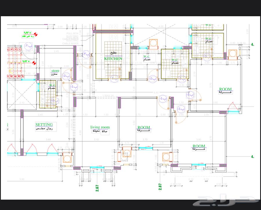Viewport: 261px width, 210px height.
Task: Select the AC unit symbol at the far right
Action: tap(233, 54)
